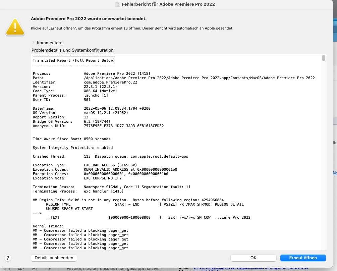The image size is (337, 271).
Task: Click the yellow warning triangle icon
Action: (x=15, y=27)
